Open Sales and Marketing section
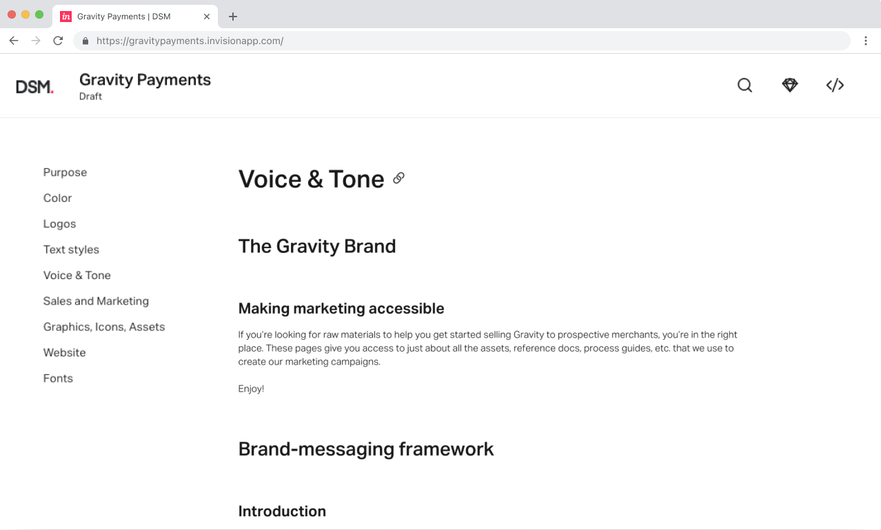881x530 pixels. pyautogui.click(x=96, y=301)
